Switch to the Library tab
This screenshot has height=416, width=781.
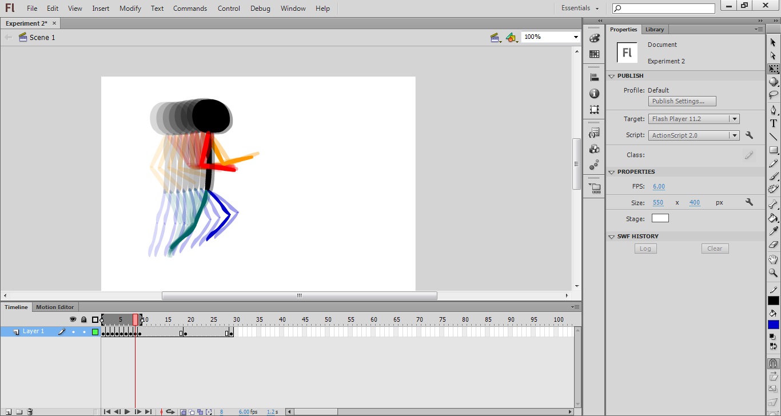[655, 29]
